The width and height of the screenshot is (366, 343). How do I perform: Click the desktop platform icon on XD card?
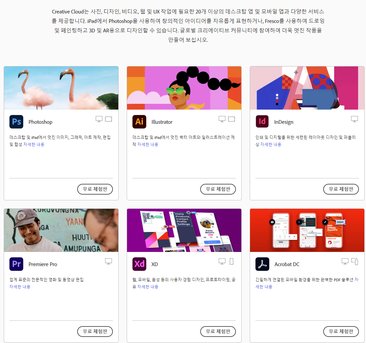click(222, 261)
